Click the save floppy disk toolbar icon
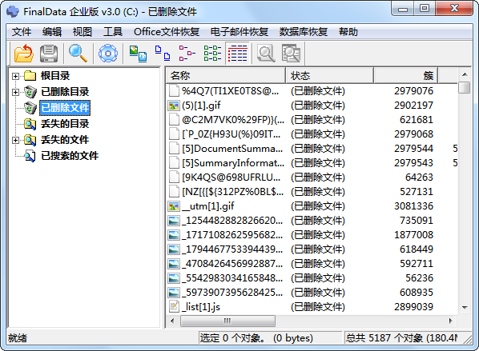This screenshot has height=351, width=479. (49, 54)
